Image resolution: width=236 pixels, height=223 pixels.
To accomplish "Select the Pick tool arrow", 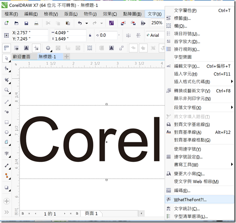I will tap(6, 58).
